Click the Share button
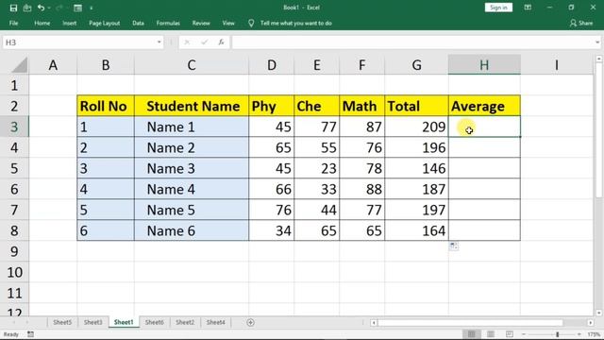604x340 pixels. click(x=581, y=23)
